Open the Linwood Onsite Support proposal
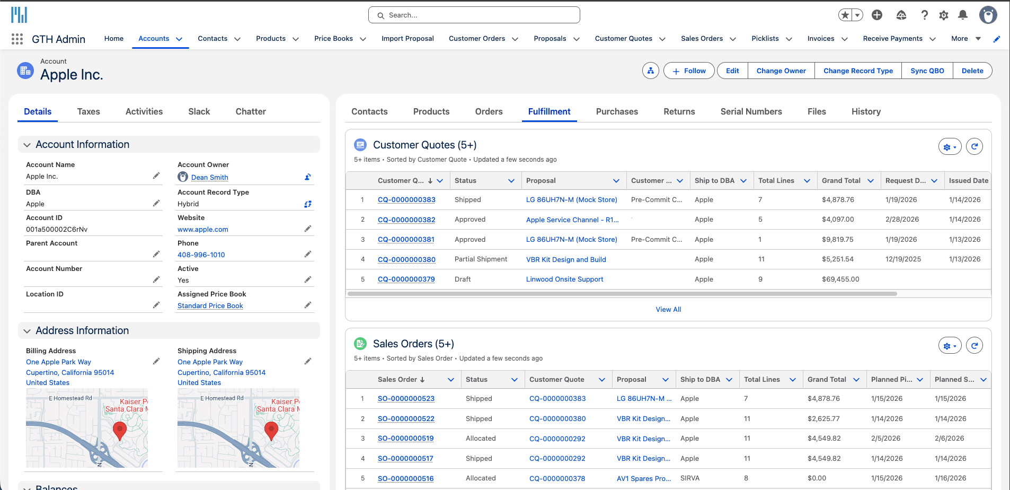The width and height of the screenshot is (1010, 490). (x=564, y=279)
